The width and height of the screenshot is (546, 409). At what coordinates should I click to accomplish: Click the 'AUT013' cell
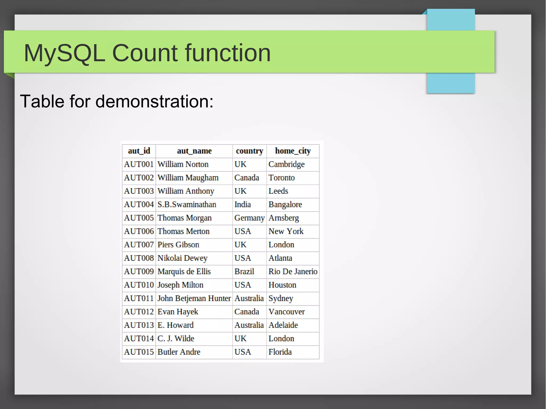click(139, 325)
